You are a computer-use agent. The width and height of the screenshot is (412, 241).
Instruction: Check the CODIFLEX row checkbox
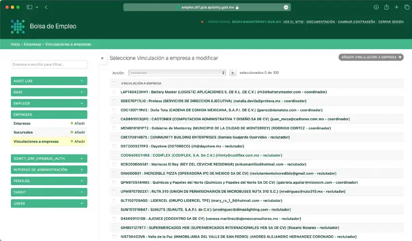(114, 155)
